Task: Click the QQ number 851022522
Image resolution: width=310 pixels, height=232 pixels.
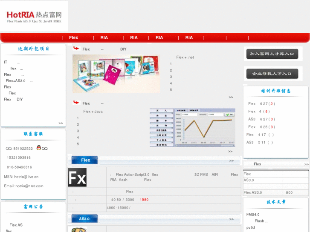Action: pos(23,149)
